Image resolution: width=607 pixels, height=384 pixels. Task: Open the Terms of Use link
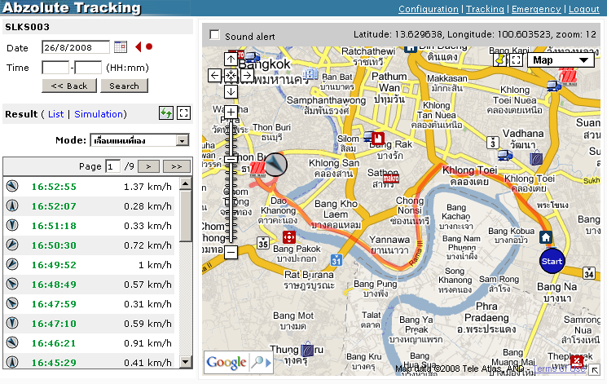(559, 369)
